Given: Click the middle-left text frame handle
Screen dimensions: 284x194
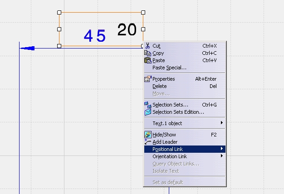Looking at the screenshot, I should click(59, 29).
